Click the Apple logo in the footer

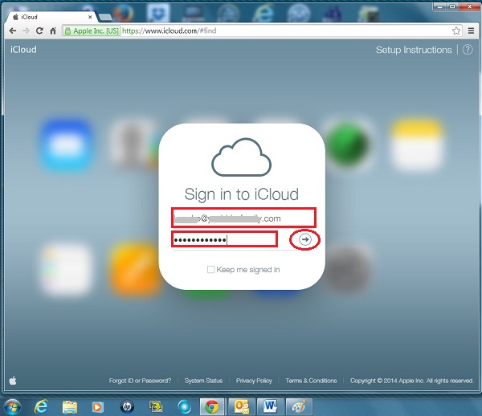(13, 381)
